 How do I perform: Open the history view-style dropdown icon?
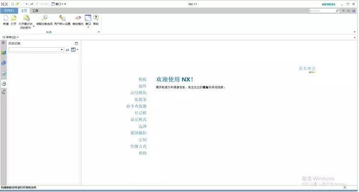[x=75, y=50]
